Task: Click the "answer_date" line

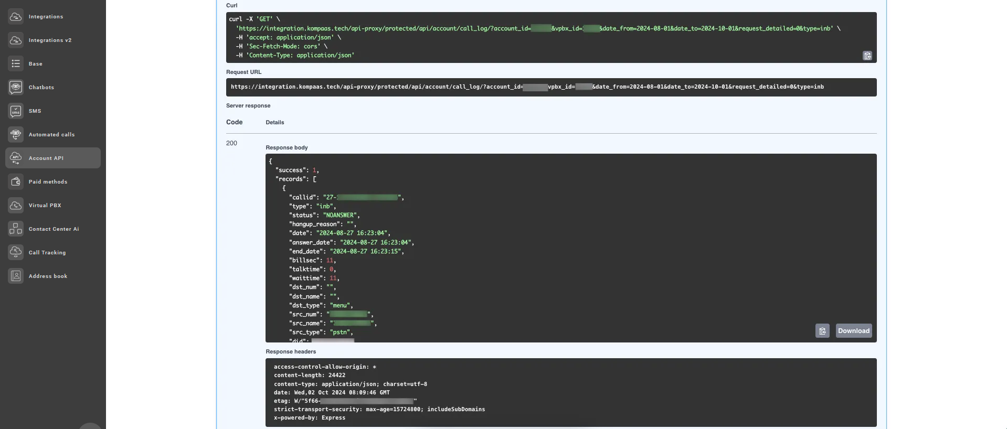Action: pyautogui.click(x=352, y=242)
